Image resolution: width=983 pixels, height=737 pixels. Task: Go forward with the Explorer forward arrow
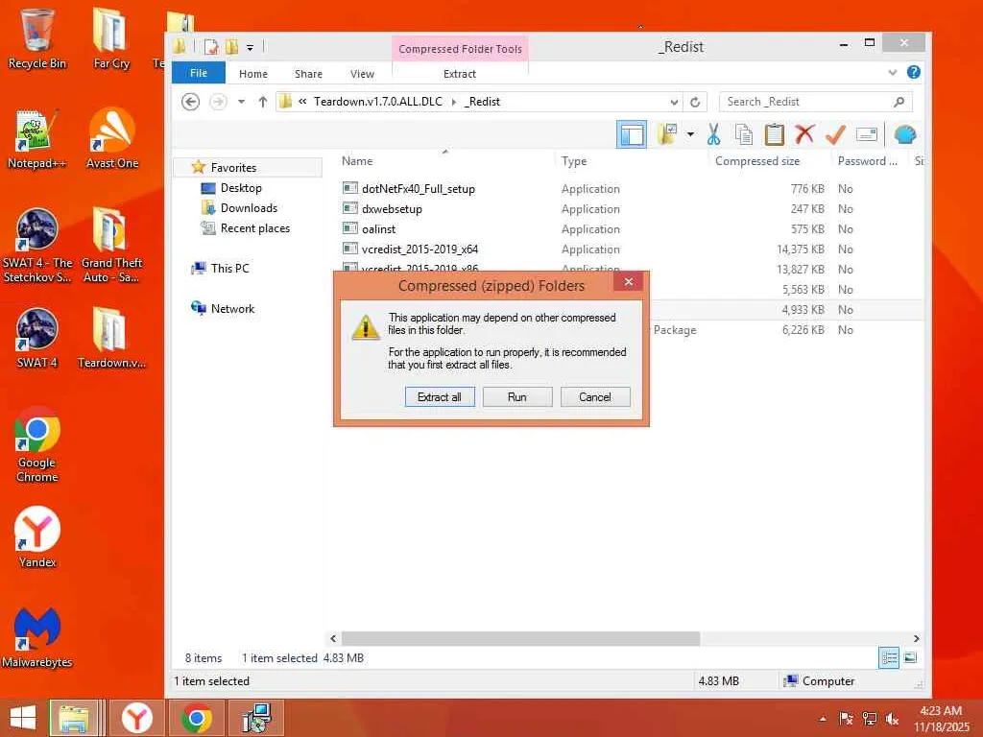pos(218,102)
